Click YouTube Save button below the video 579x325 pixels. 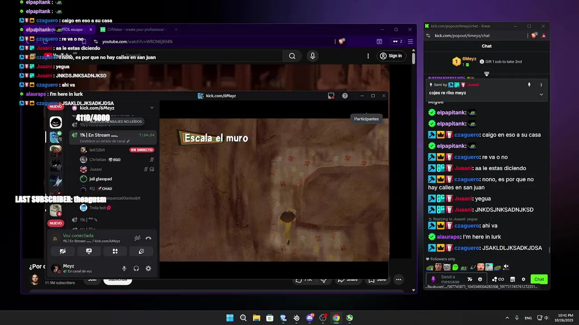(377, 279)
